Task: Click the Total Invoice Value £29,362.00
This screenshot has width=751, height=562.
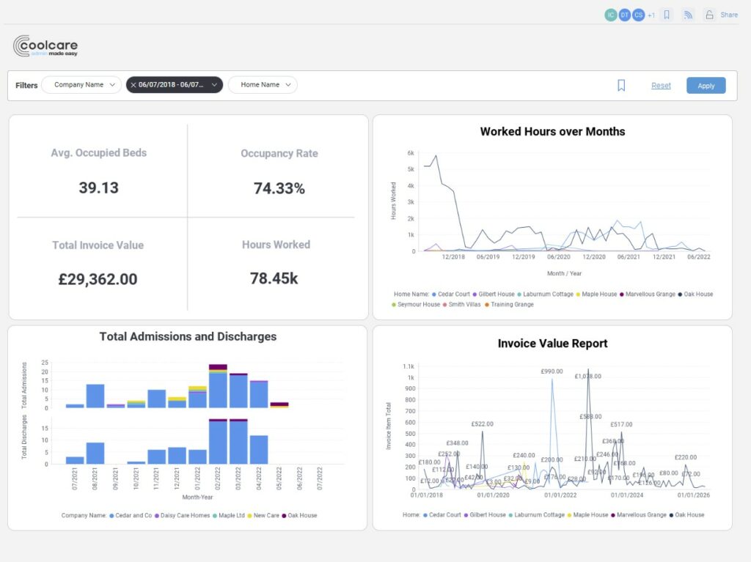Action: pos(98,279)
